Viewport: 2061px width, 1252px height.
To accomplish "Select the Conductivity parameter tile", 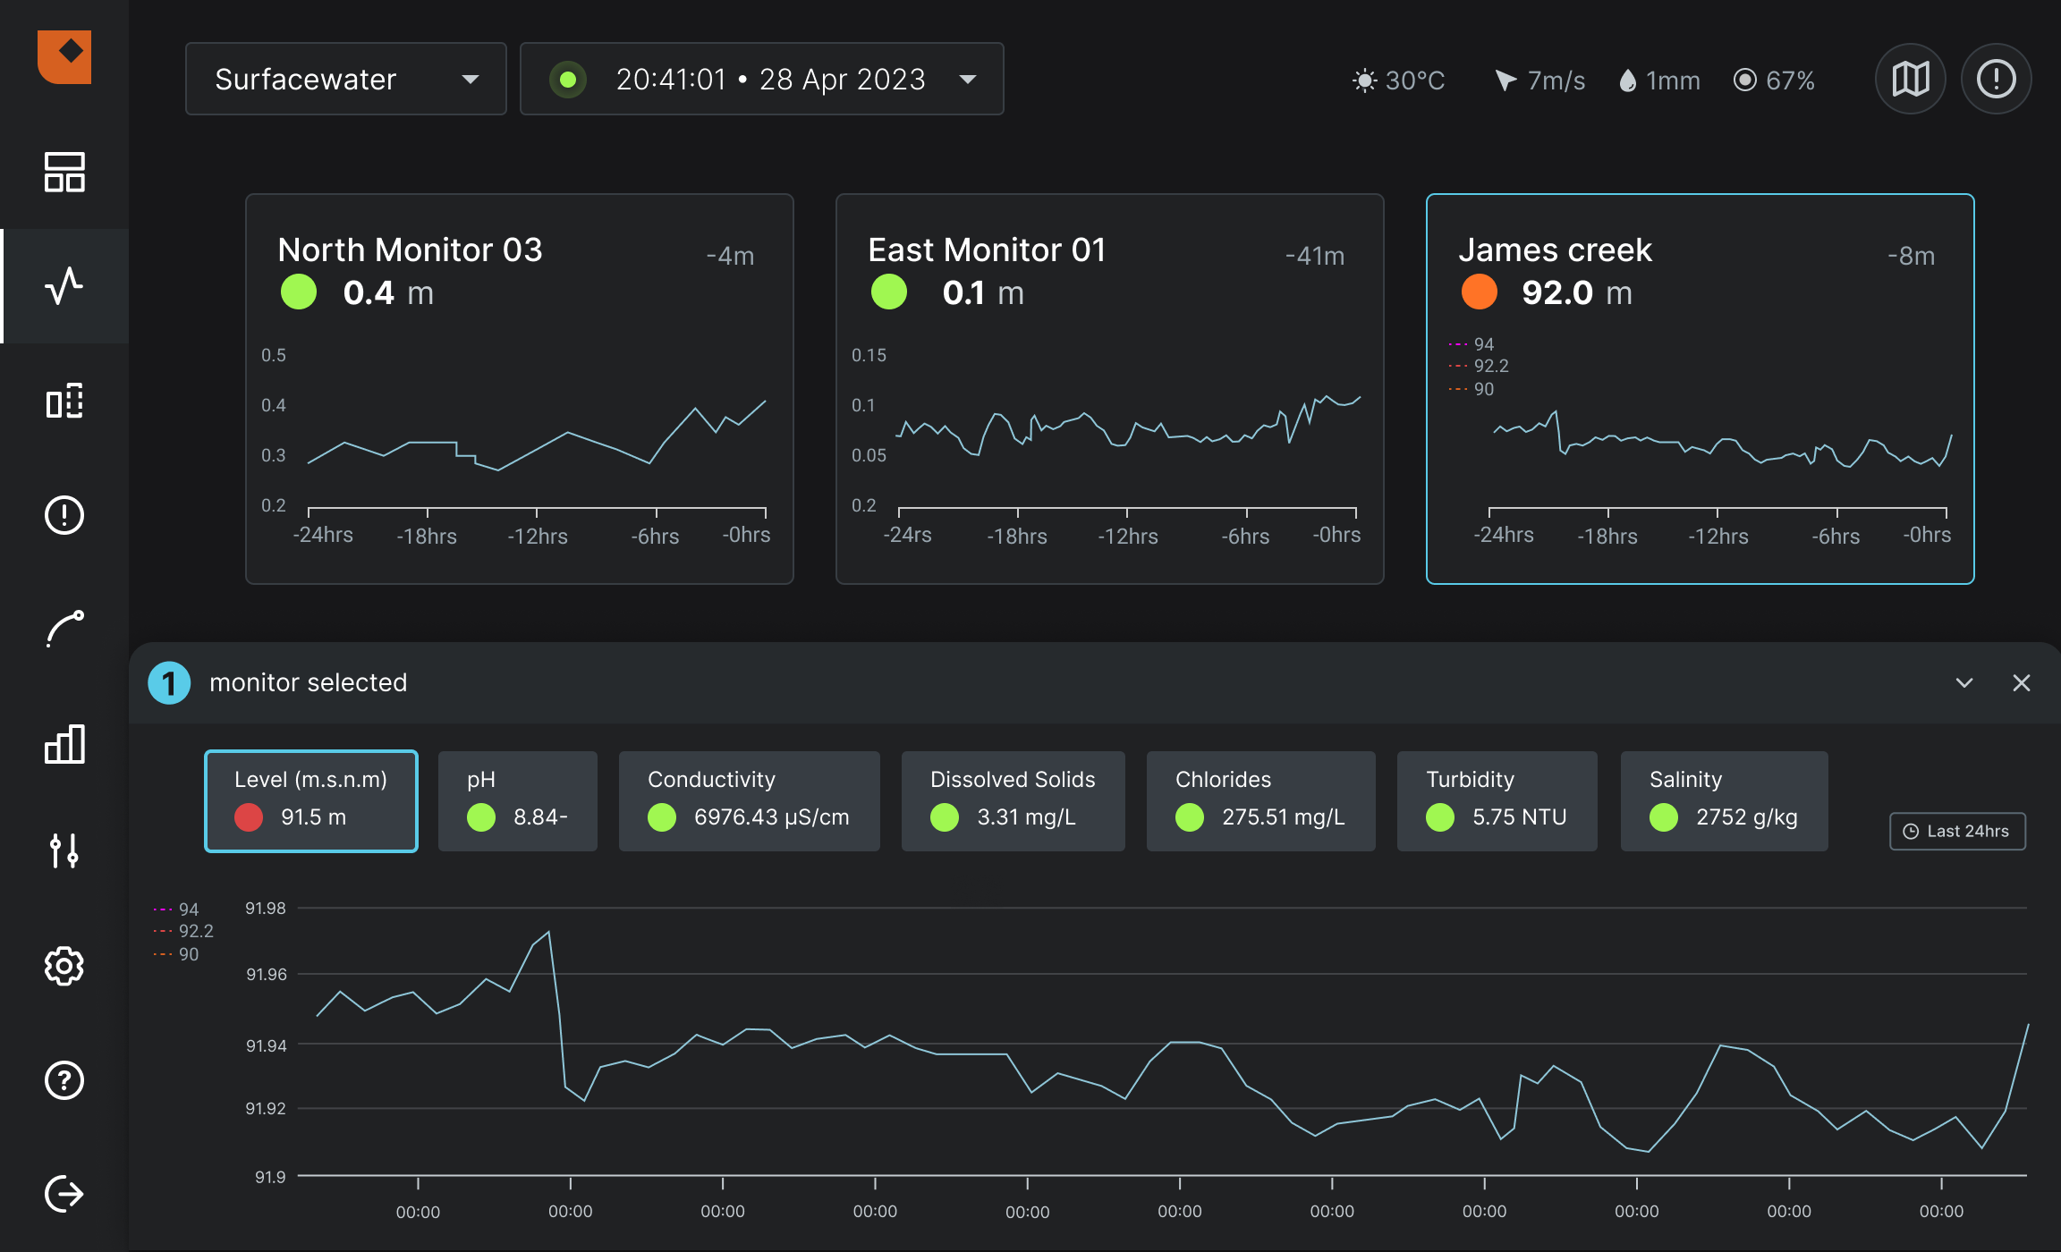I will pyautogui.click(x=749, y=800).
